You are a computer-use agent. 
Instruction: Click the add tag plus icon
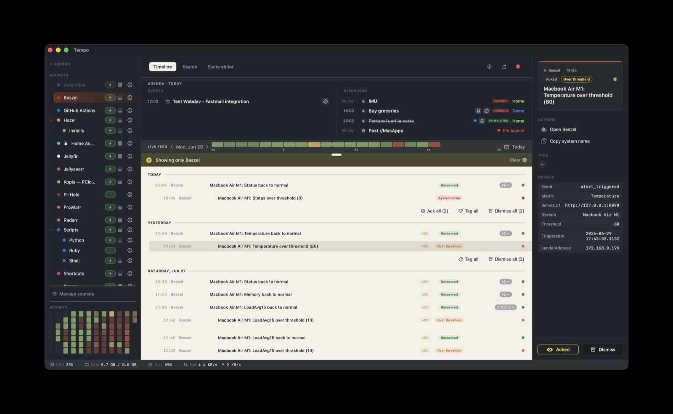(x=542, y=164)
